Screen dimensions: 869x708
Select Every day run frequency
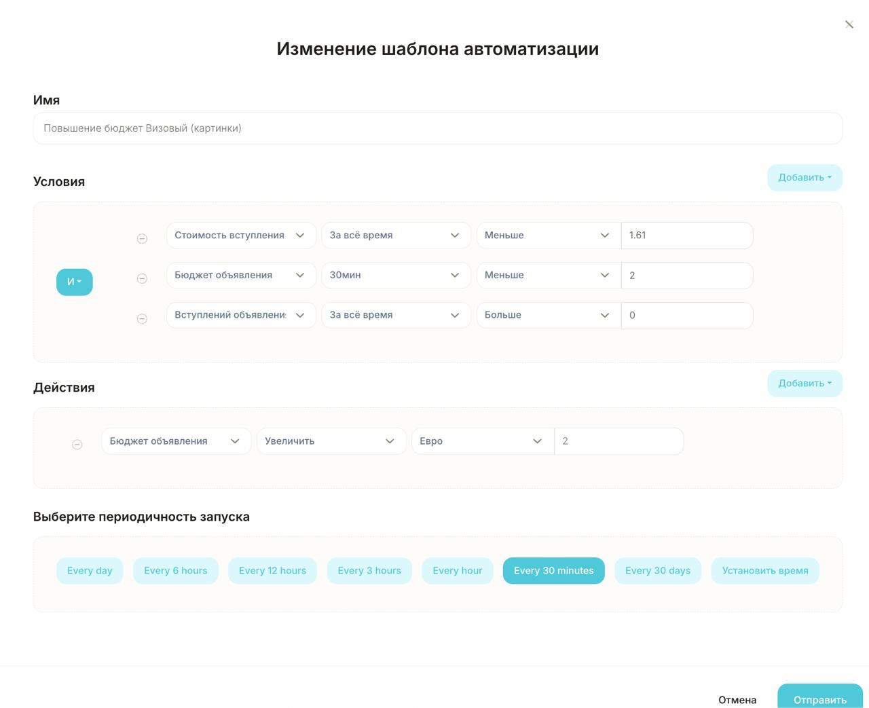click(x=90, y=571)
